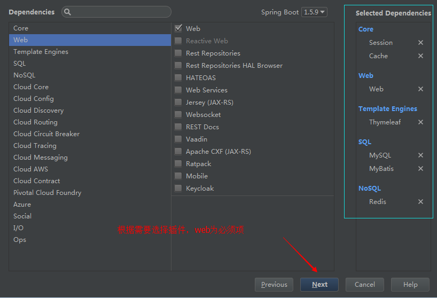Image resolution: width=437 pixels, height=298 pixels.
Task: Select the Pivotal Cloud Foundry category
Action: 90,192
